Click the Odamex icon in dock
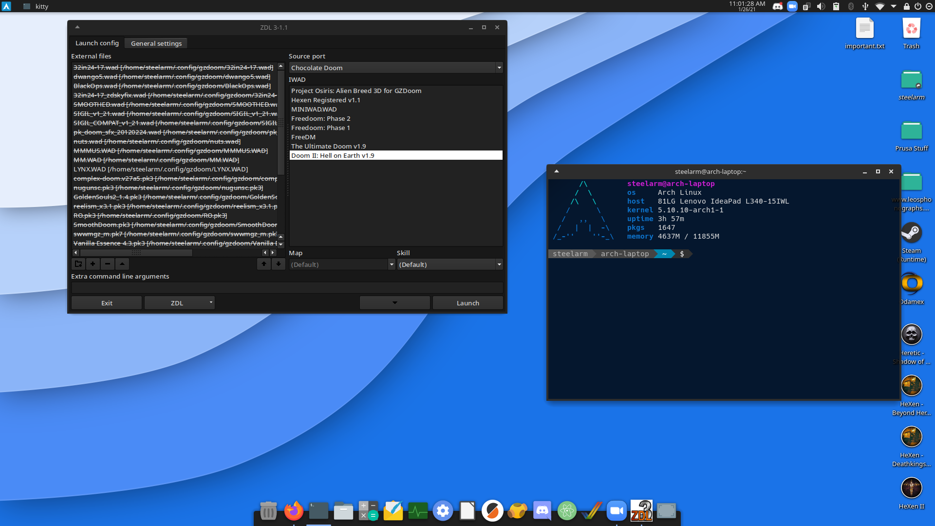The image size is (935, 526). (x=910, y=284)
